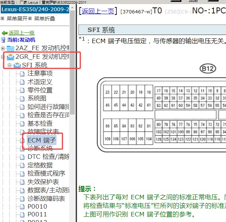Image resolution: width=226 pixels, height=222 pixels.
Task: Click the B12 connector label
Action: pyautogui.click(x=208, y=69)
